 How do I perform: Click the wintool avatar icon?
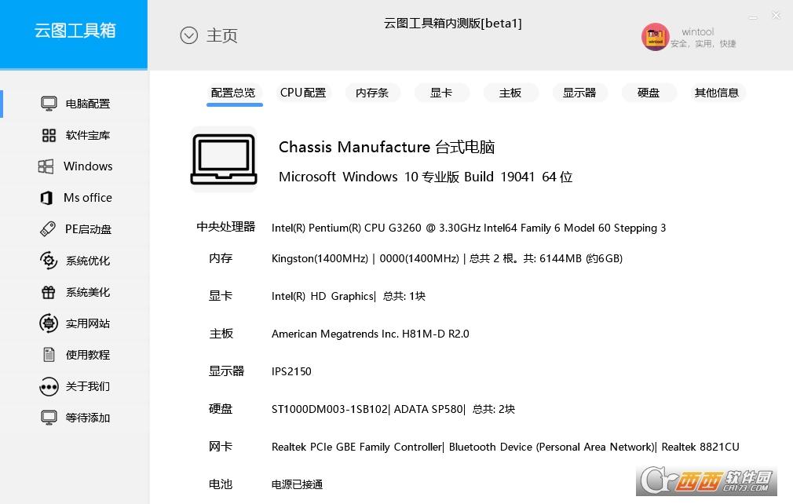[655, 37]
